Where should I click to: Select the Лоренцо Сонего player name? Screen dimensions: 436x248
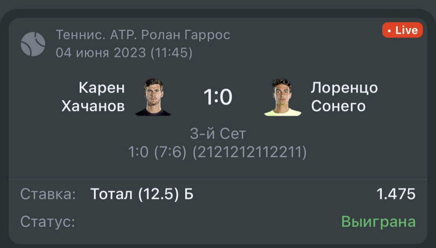pyautogui.click(x=344, y=97)
